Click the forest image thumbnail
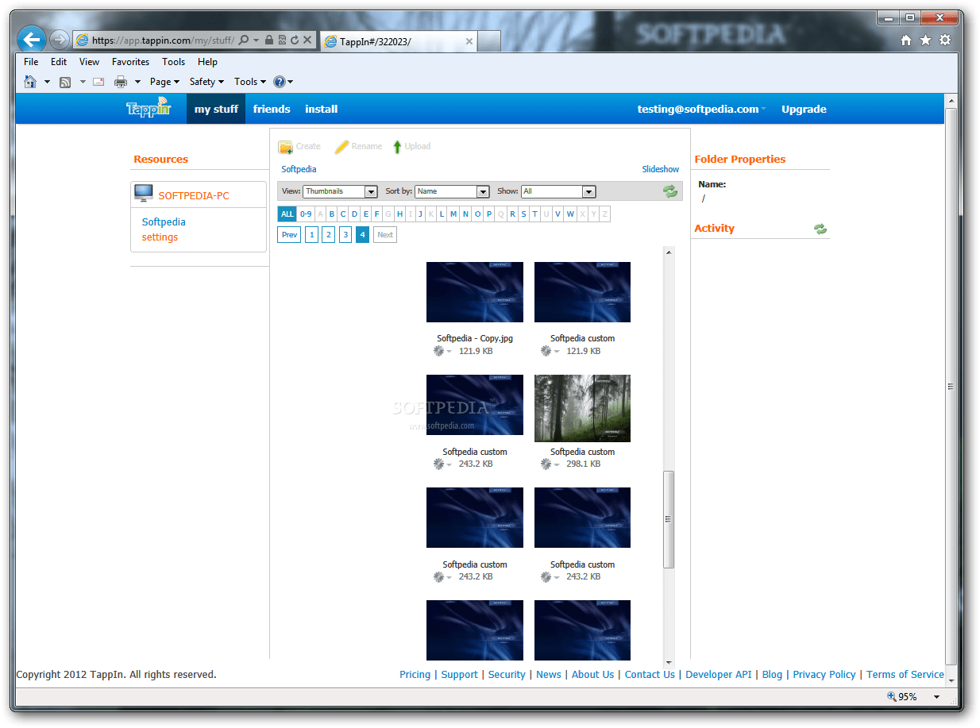980x728 pixels. point(582,408)
